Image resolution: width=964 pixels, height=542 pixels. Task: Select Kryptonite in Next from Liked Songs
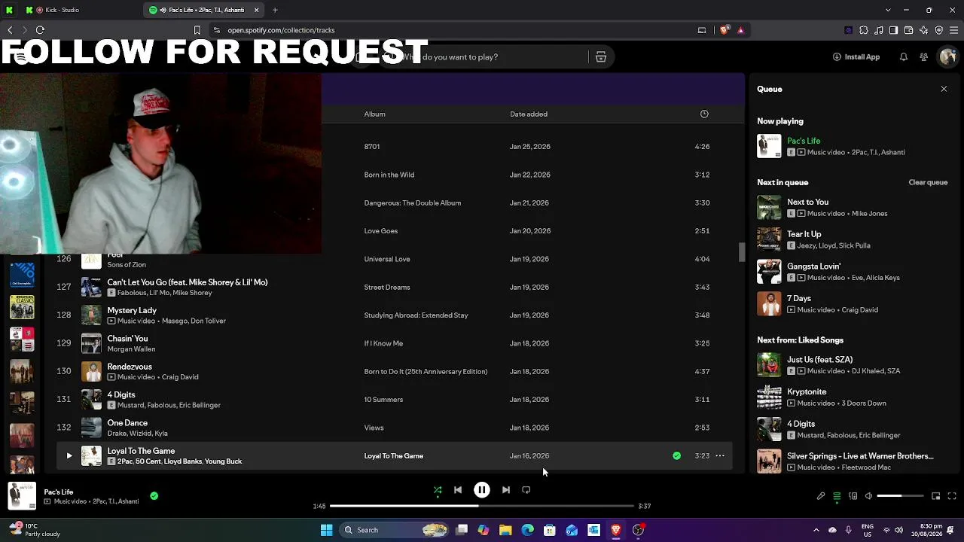click(853, 397)
